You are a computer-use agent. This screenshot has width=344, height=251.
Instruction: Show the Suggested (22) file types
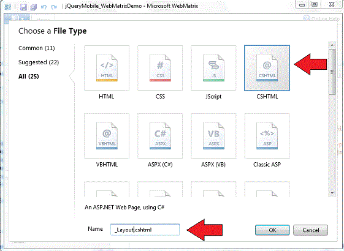pos(39,62)
